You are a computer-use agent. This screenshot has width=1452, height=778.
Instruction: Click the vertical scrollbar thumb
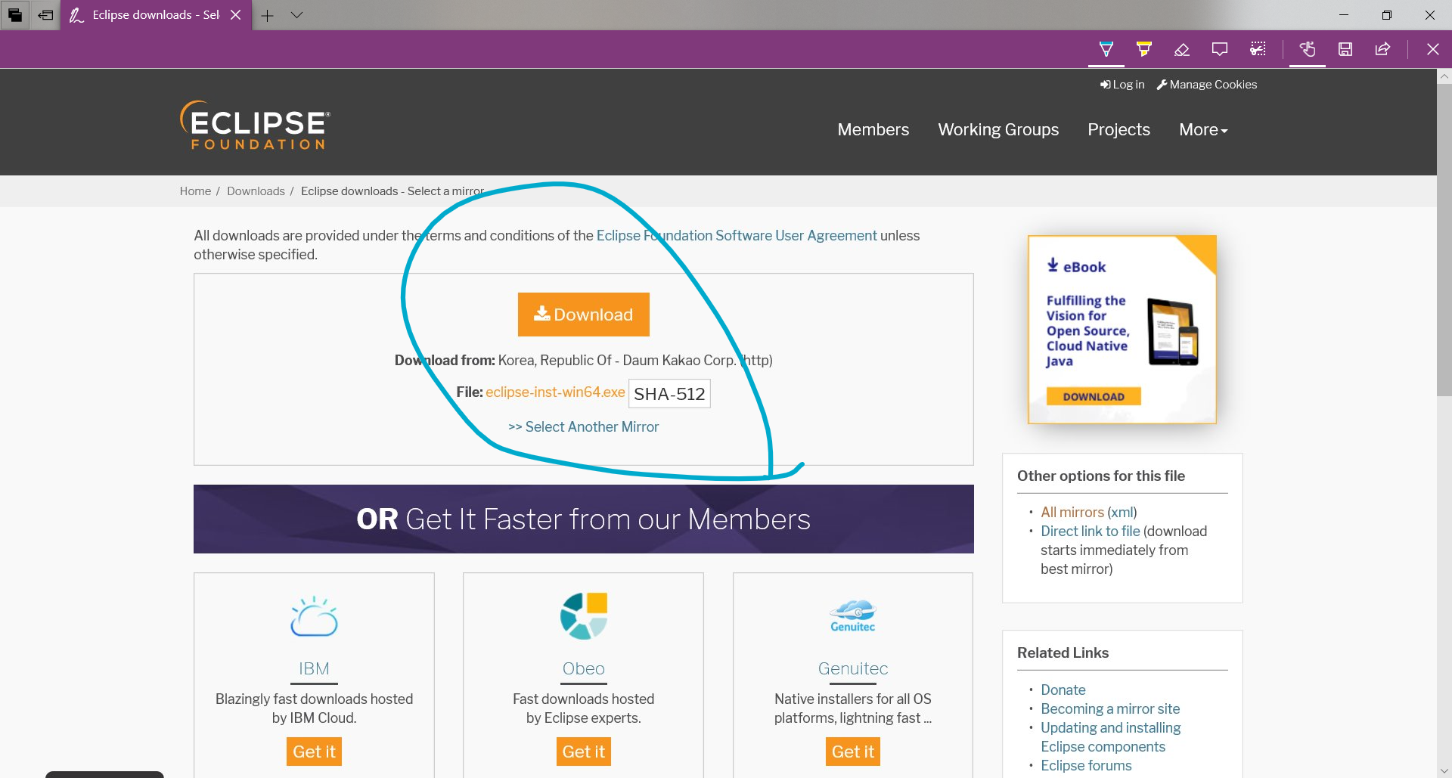[x=1444, y=238]
